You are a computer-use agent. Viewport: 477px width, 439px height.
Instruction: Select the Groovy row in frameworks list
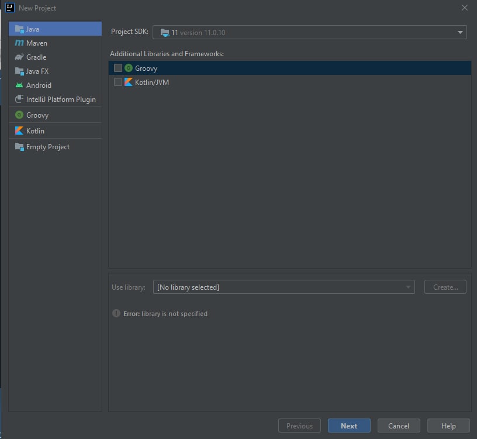coord(289,68)
